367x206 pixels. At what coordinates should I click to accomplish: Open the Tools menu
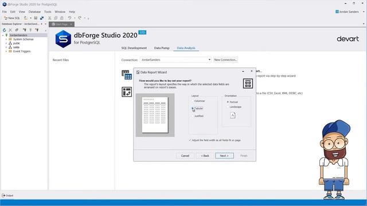tap(48, 11)
